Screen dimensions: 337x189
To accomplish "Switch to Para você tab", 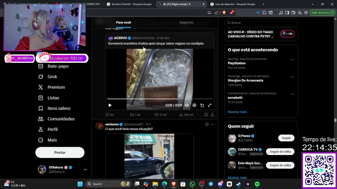I will pos(123,22).
